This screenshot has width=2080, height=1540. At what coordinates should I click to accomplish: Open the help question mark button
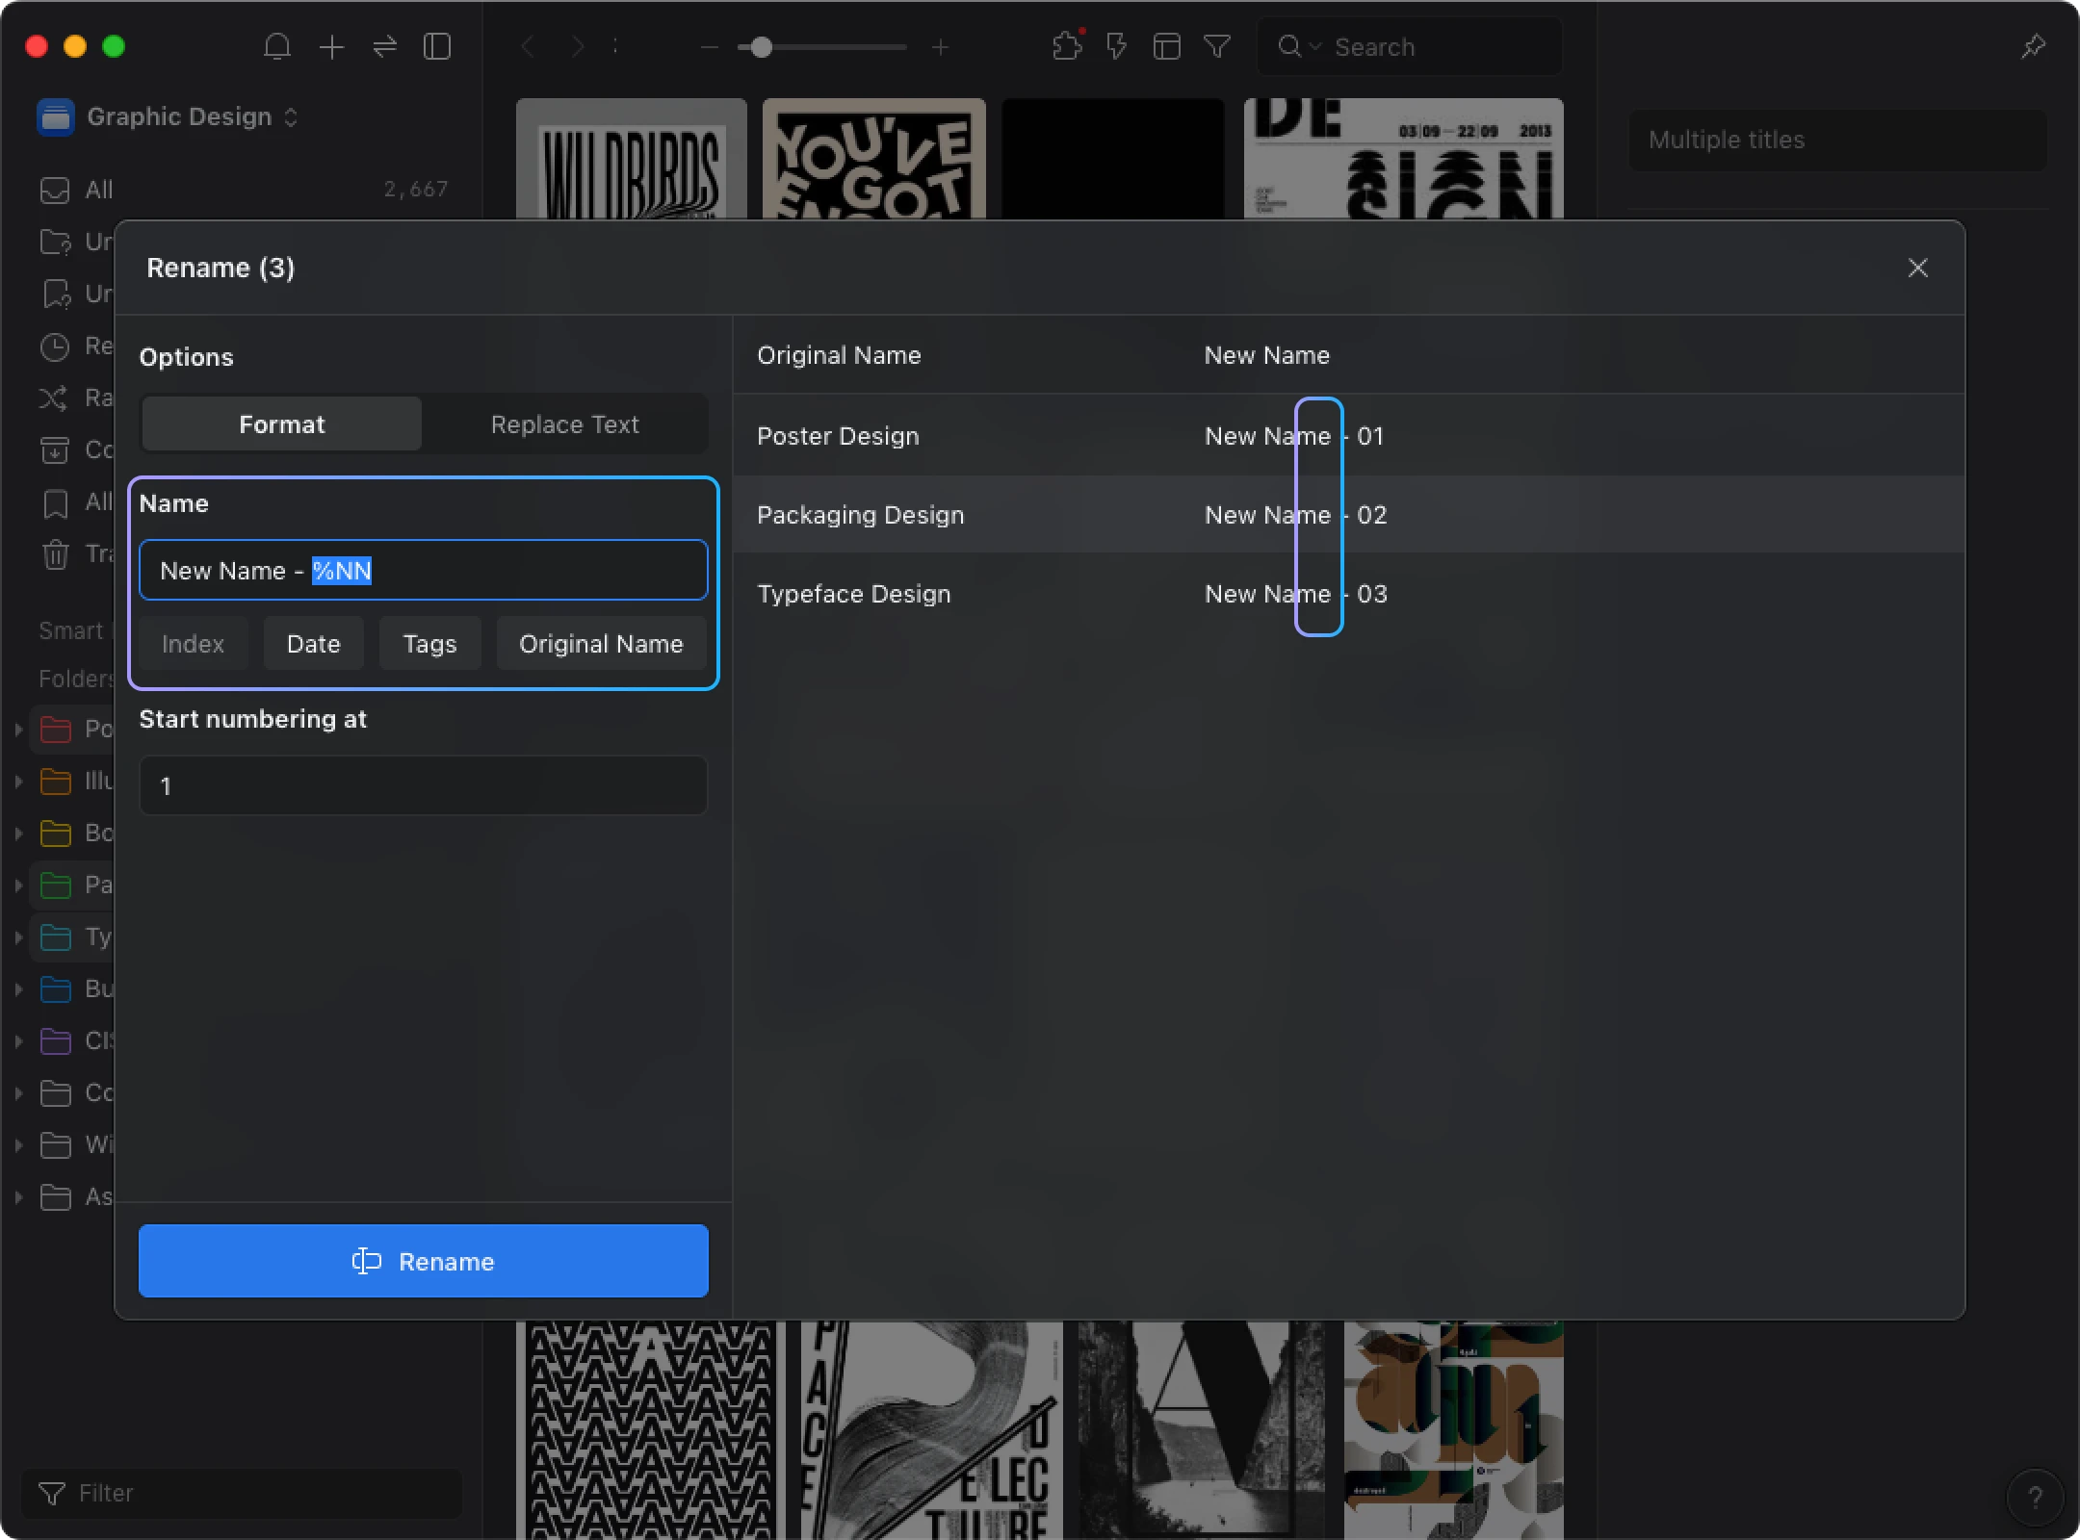(x=2035, y=1497)
